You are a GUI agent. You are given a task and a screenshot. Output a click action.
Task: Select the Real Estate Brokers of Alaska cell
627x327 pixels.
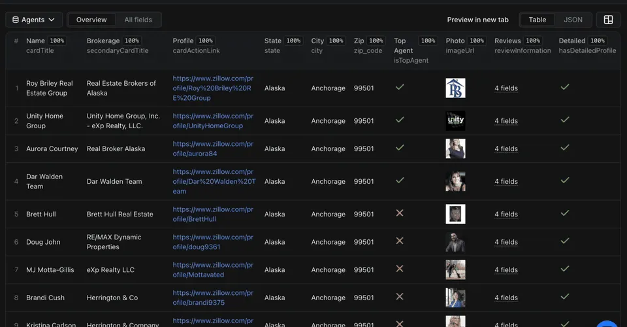click(x=121, y=88)
